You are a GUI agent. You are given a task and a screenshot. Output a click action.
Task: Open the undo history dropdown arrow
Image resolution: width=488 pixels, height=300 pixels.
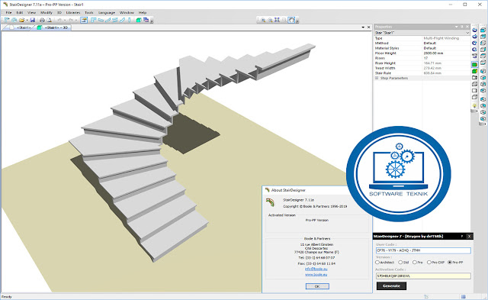pos(65,20)
